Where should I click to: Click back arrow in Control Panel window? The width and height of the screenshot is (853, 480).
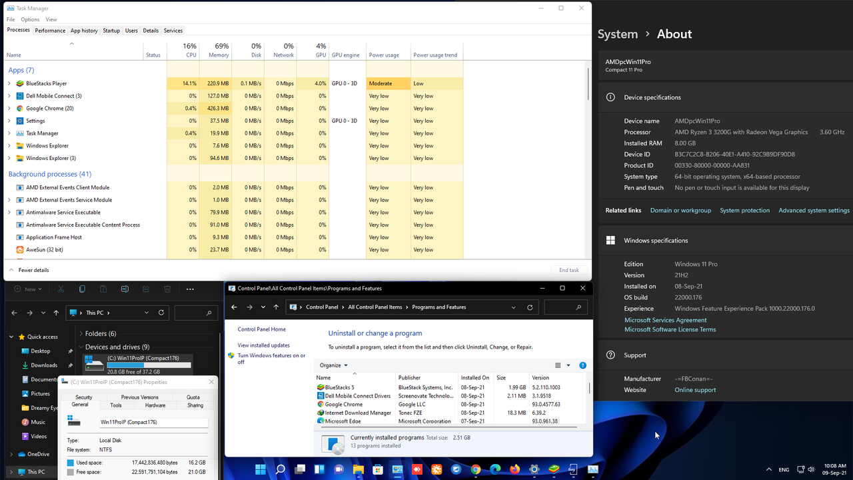[234, 307]
